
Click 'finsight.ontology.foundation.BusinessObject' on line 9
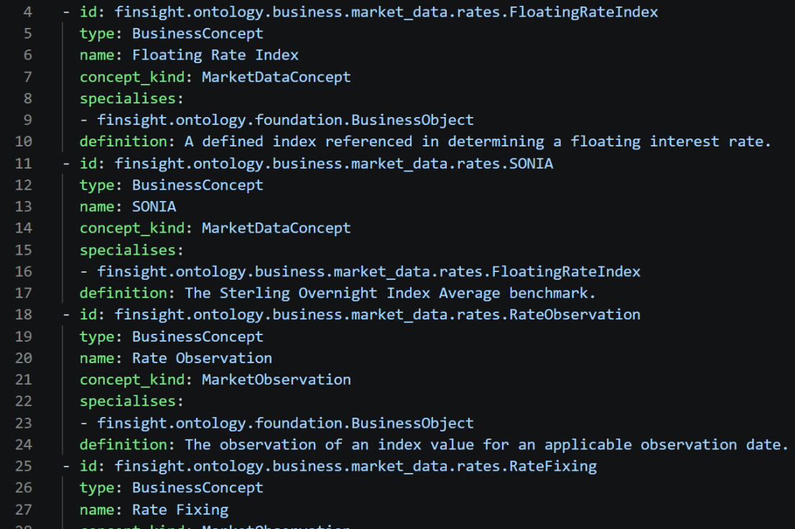pyautogui.click(x=285, y=120)
